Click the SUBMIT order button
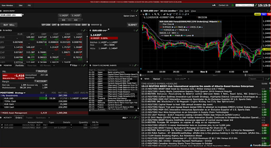 tap(132, 25)
